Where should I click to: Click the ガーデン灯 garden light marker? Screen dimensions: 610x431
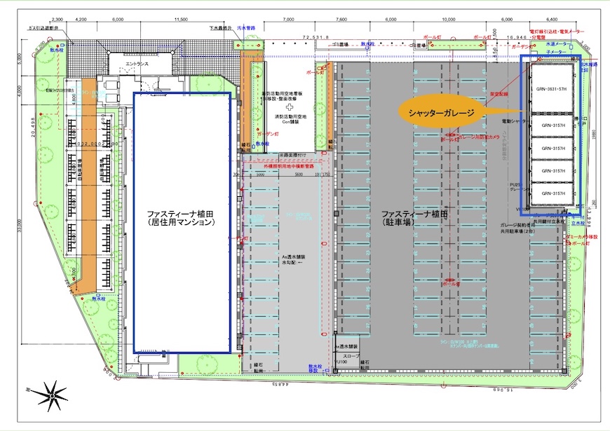pos(268,134)
